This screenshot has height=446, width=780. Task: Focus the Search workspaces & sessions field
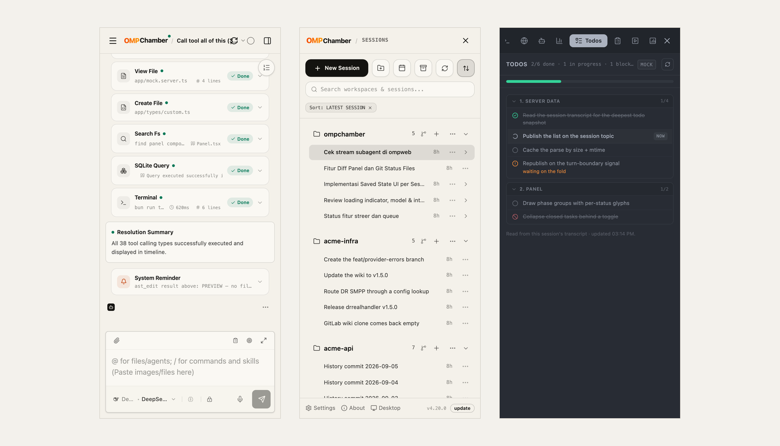coord(390,89)
